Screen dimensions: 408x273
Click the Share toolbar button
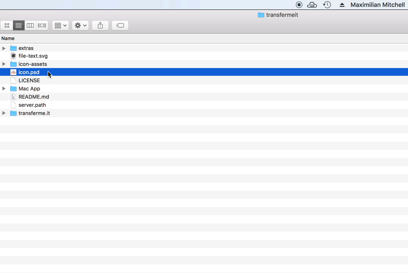(x=100, y=25)
